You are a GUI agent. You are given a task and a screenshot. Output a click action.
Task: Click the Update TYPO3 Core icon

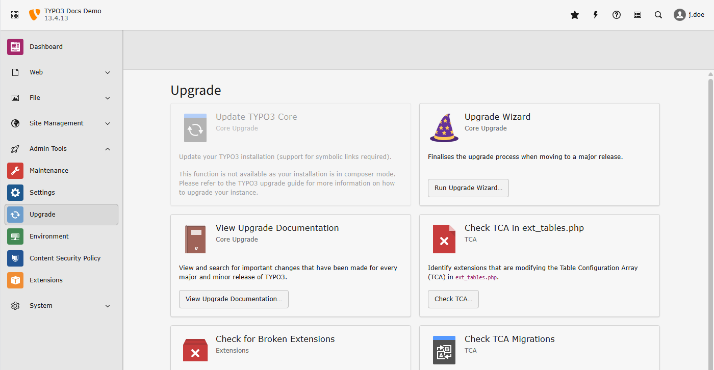coord(195,128)
